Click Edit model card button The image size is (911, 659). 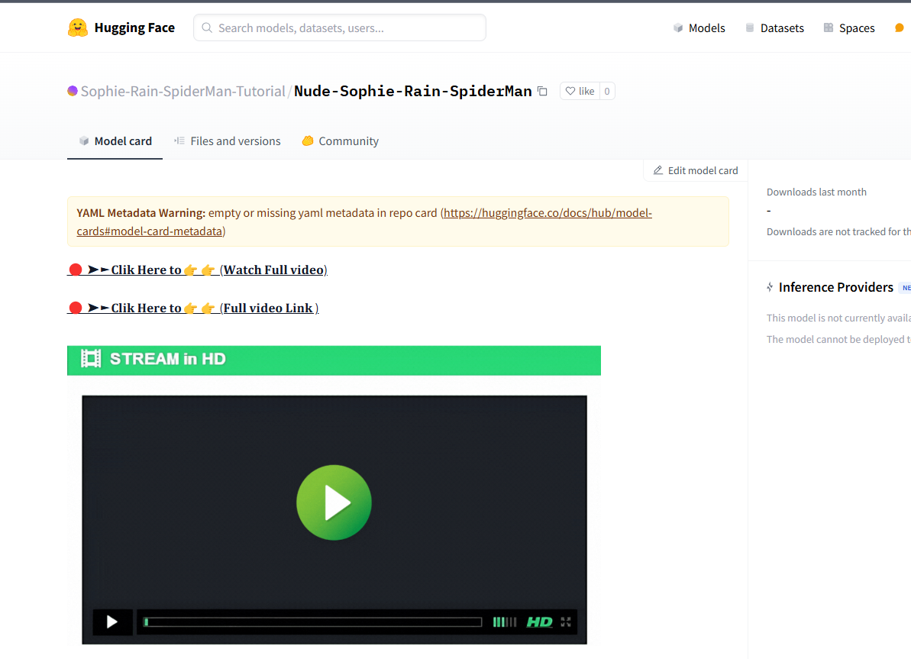pyautogui.click(x=696, y=170)
